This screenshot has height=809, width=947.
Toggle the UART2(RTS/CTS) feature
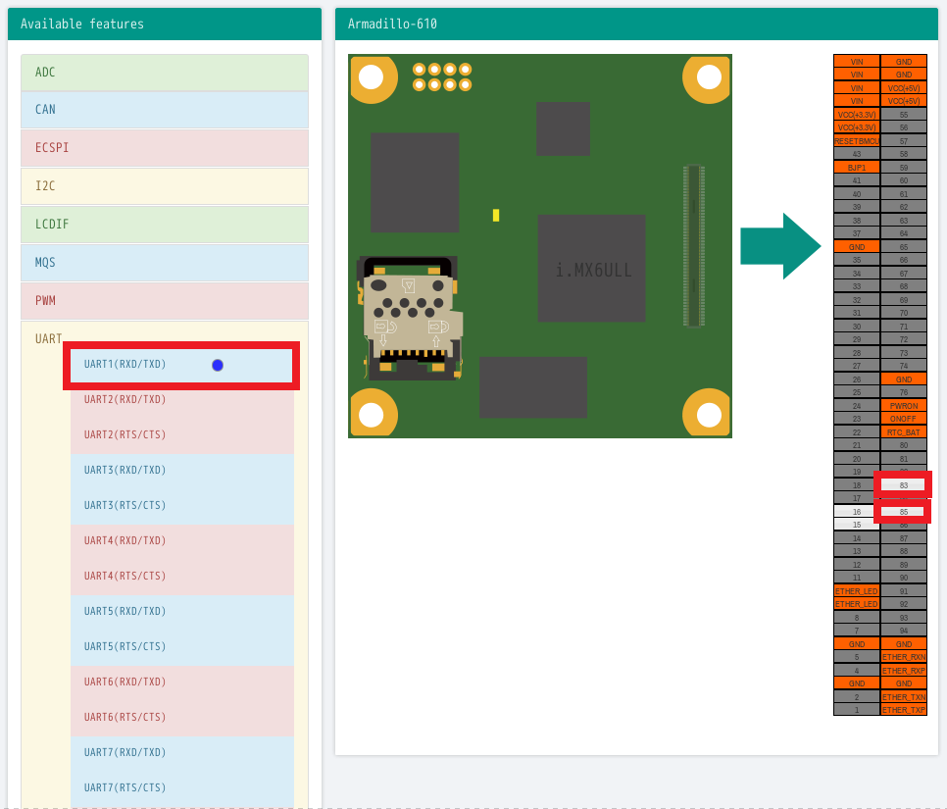pyautogui.click(x=181, y=435)
